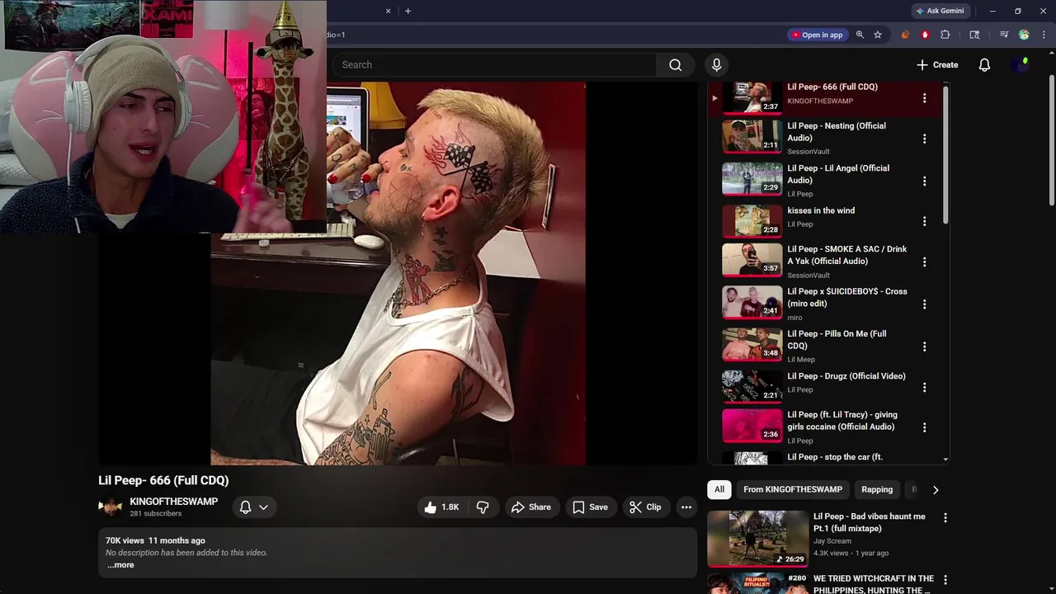1056x594 pixels.
Task: Click the Open in app button
Action: point(818,35)
